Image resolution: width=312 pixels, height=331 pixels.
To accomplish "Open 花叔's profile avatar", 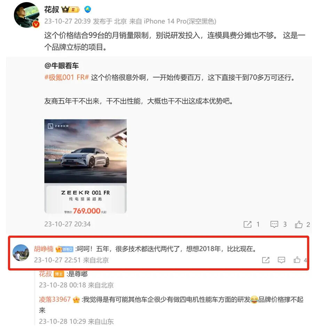I will click(x=26, y=15).
